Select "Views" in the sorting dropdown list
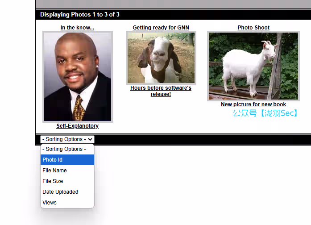 [x=67, y=203]
